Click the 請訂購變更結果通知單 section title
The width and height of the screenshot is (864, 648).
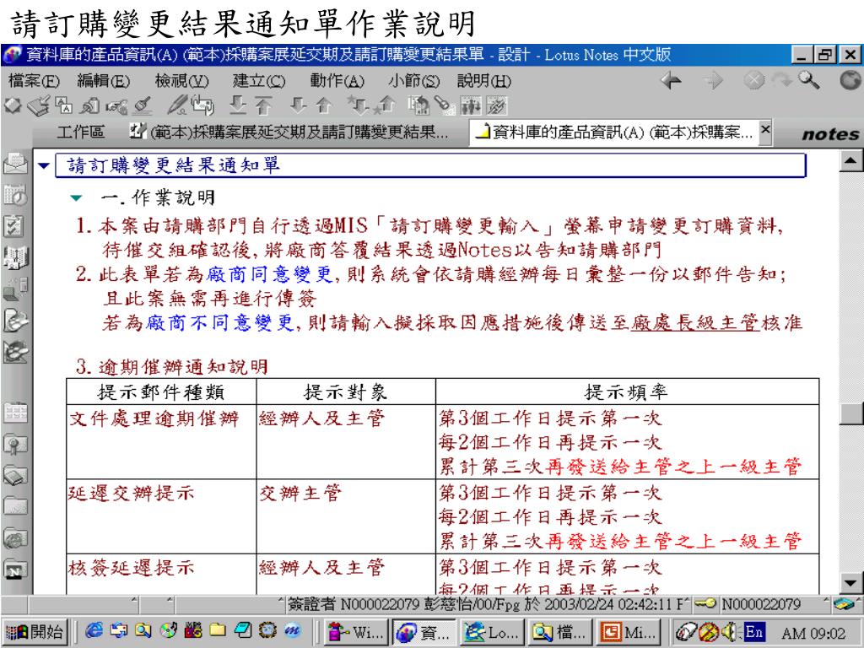click(x=174, y=165)
